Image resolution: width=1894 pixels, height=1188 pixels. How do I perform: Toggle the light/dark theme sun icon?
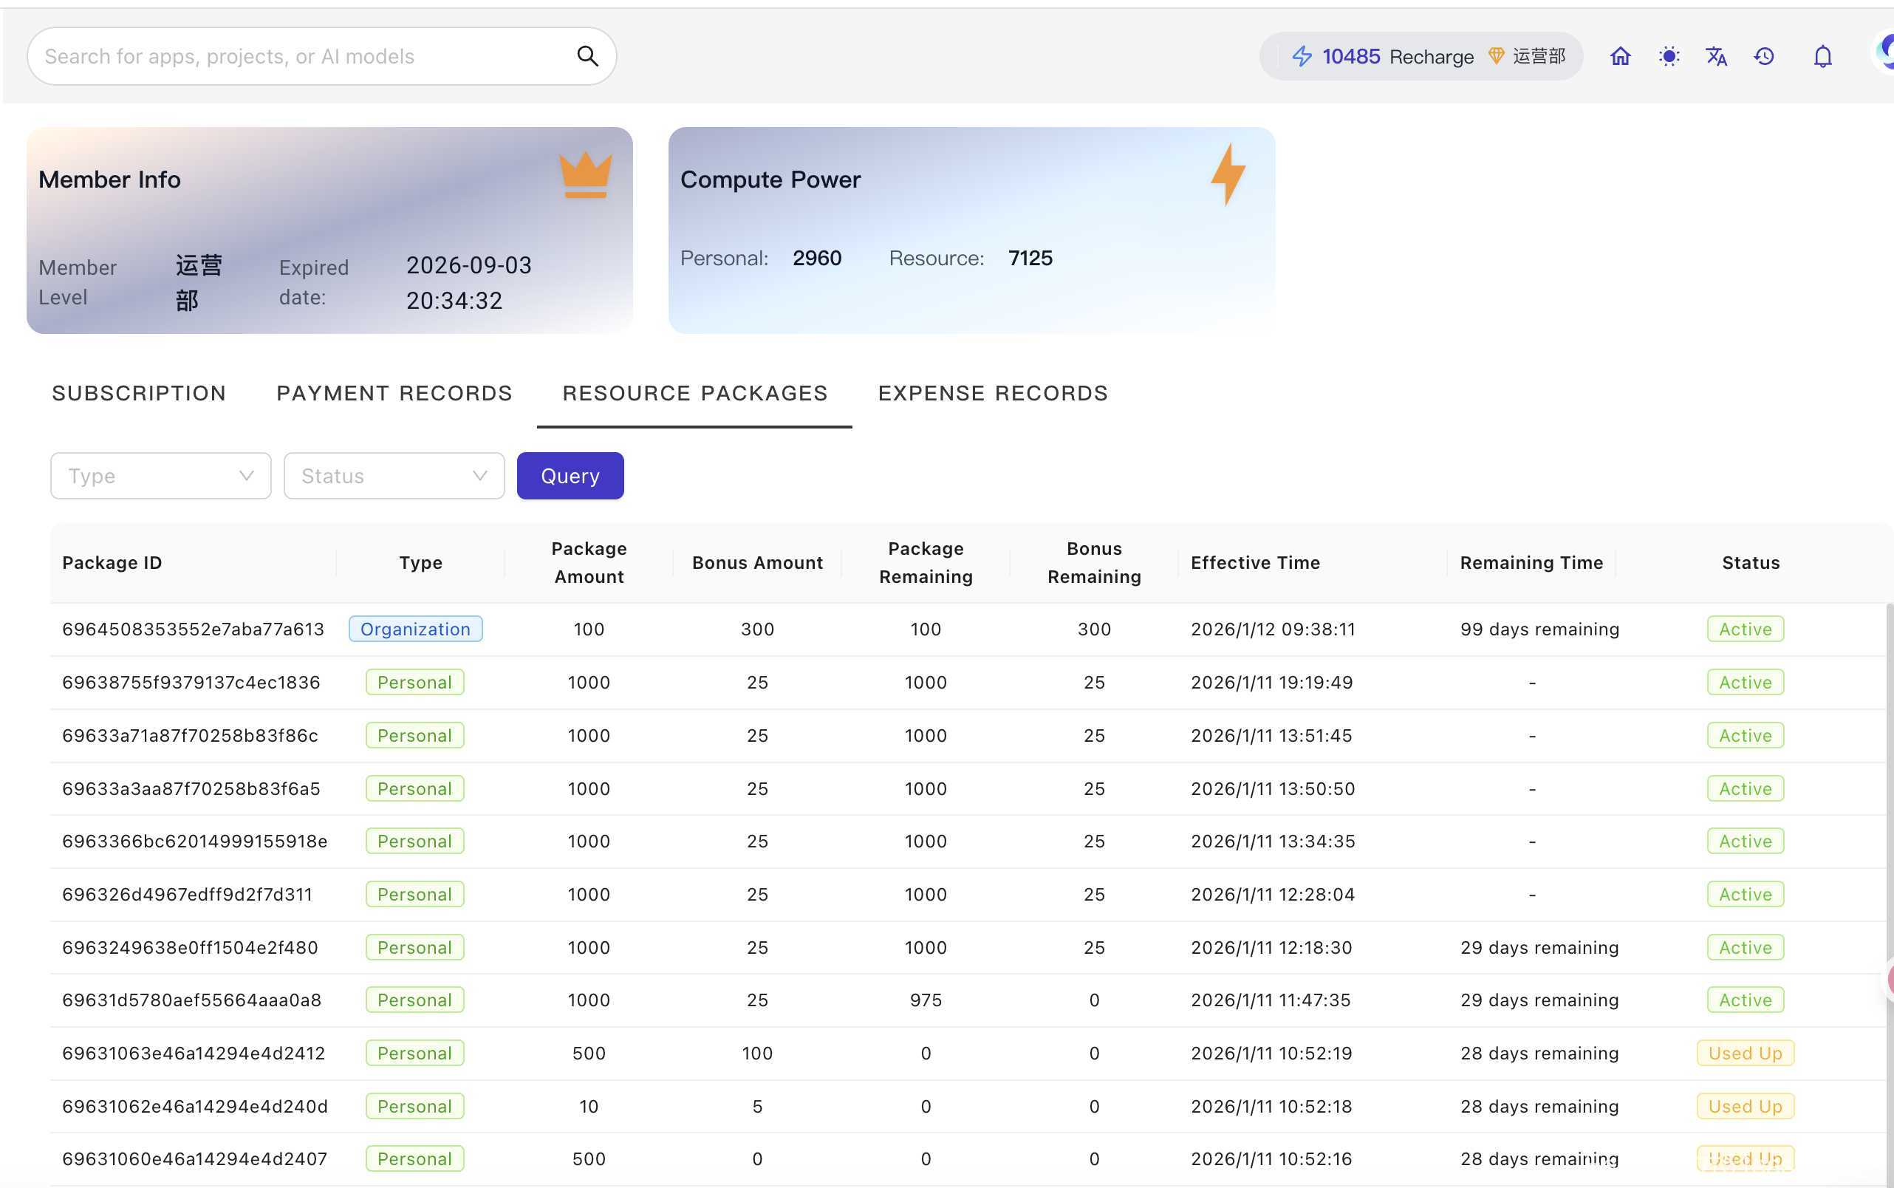1669,57
